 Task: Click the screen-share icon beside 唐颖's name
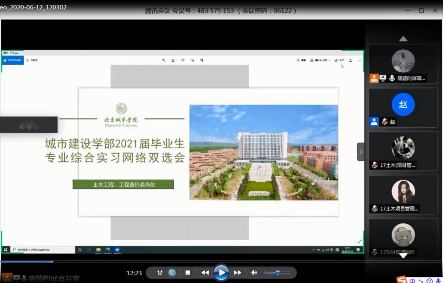point(383,78)
